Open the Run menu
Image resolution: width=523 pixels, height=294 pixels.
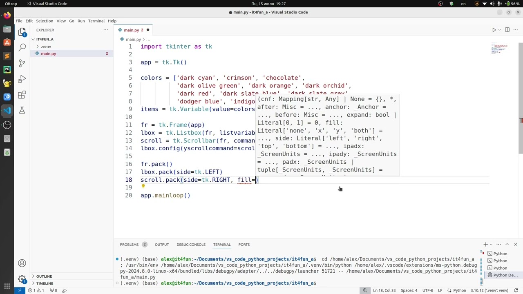point(81,21)
